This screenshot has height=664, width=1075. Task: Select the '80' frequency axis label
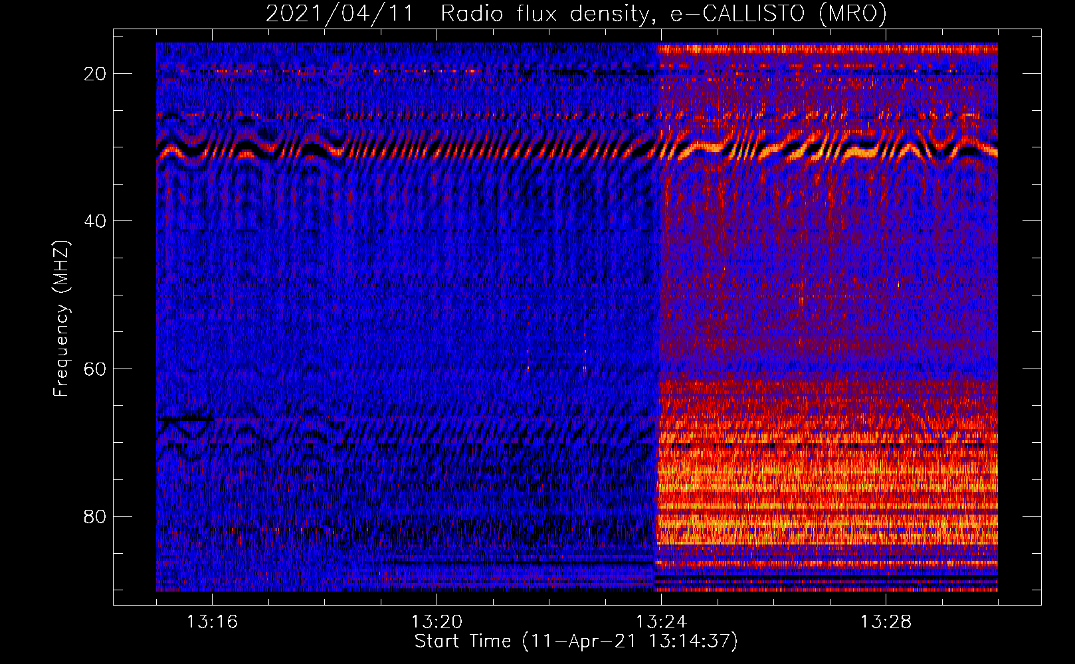96,517
